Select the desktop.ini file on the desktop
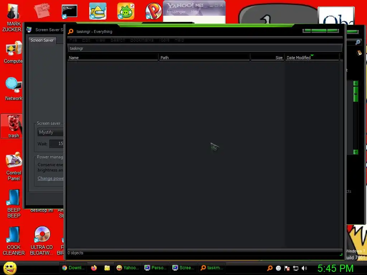The image size is (367, 275). (42, 210)
